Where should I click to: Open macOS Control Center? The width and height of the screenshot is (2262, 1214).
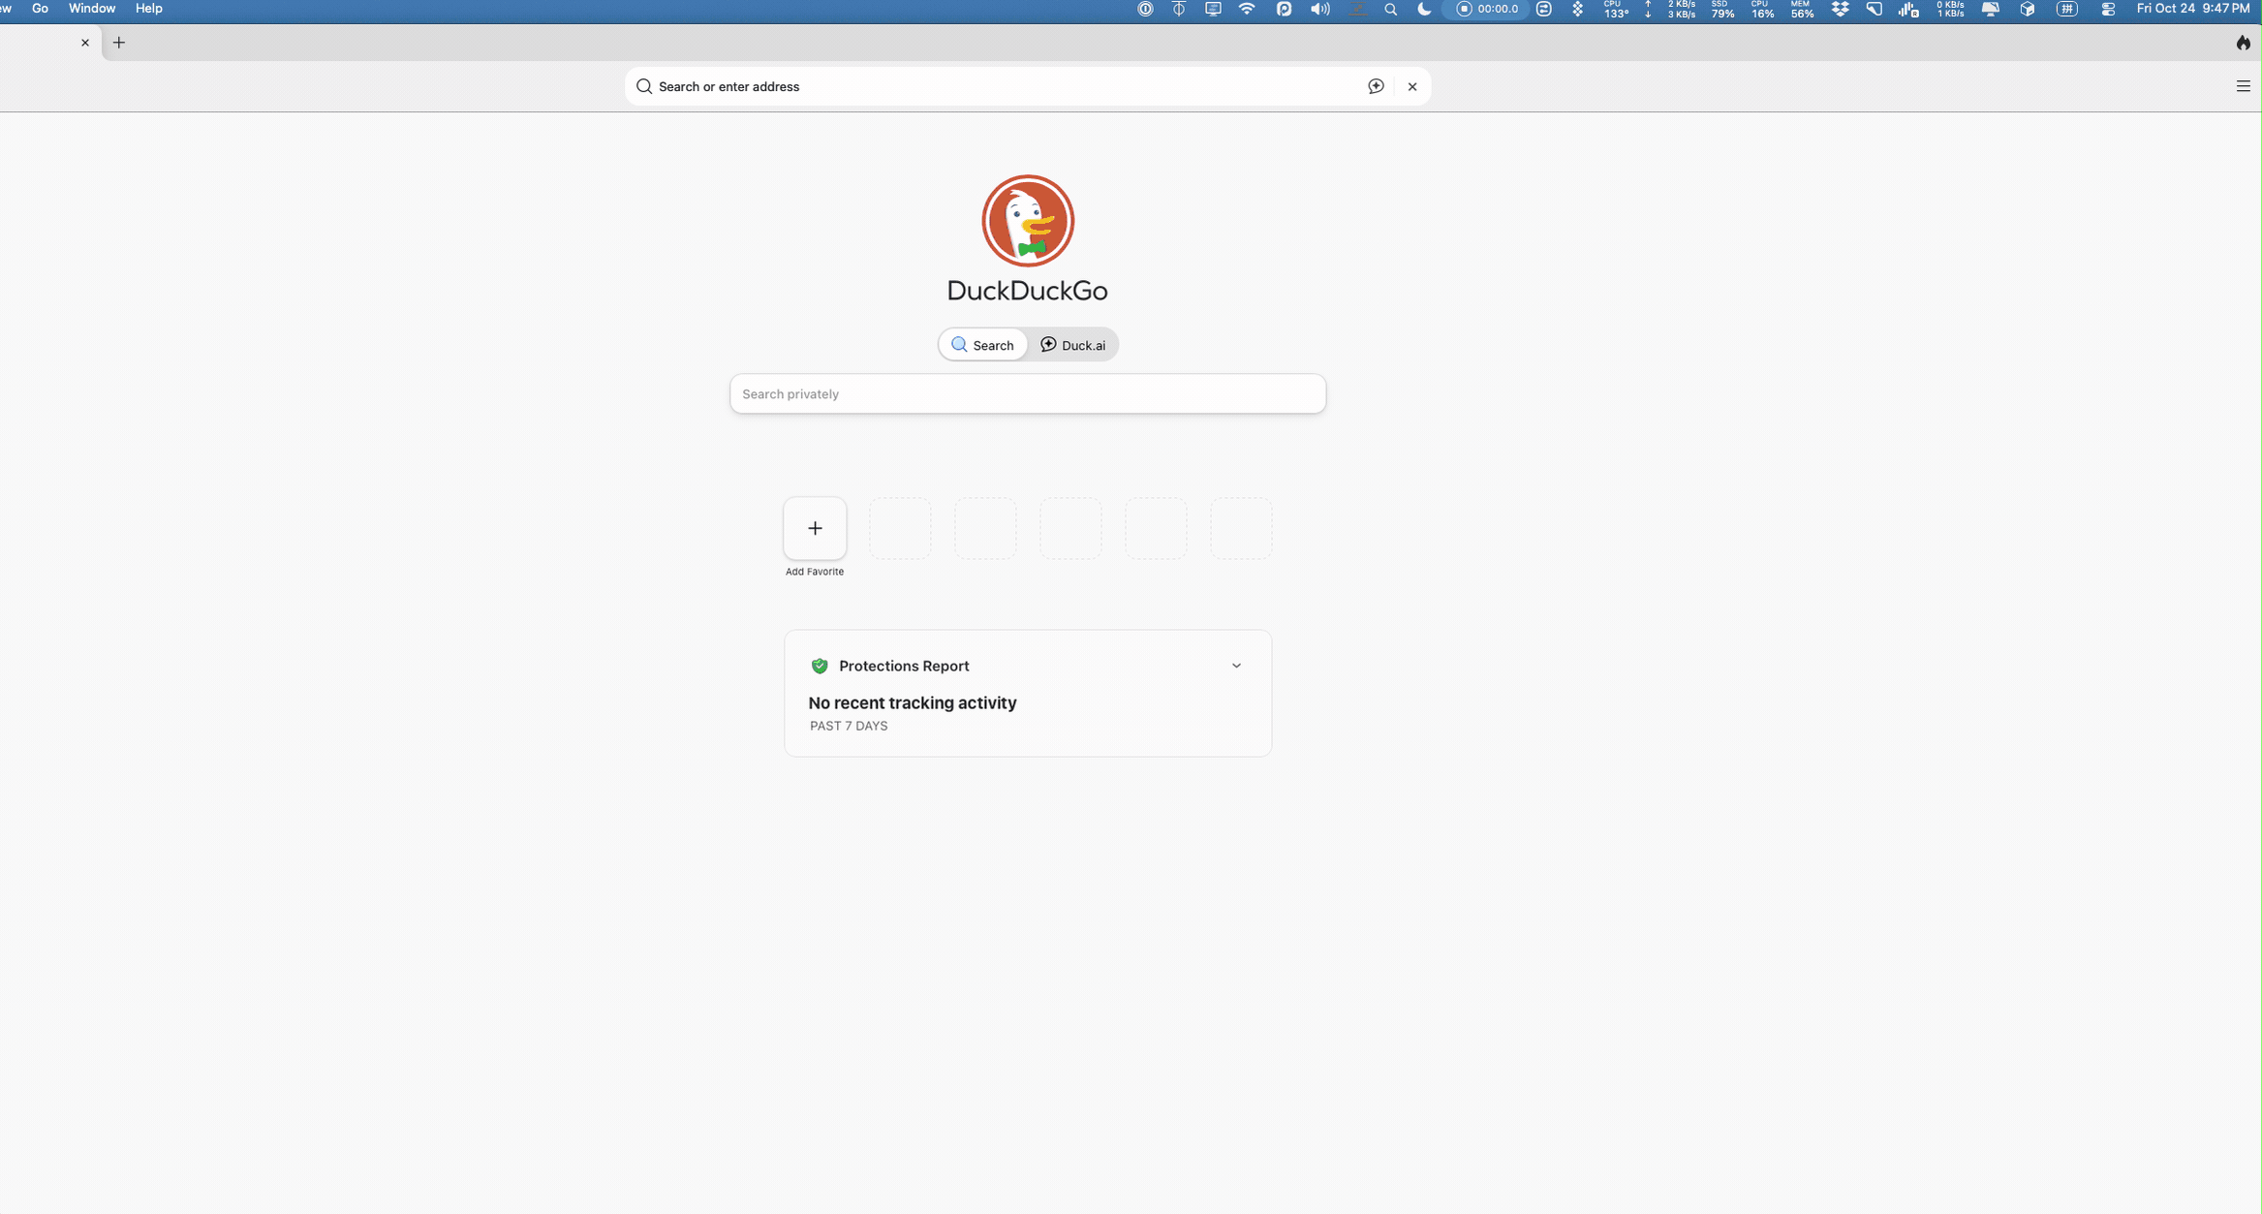click(2108, 9)
